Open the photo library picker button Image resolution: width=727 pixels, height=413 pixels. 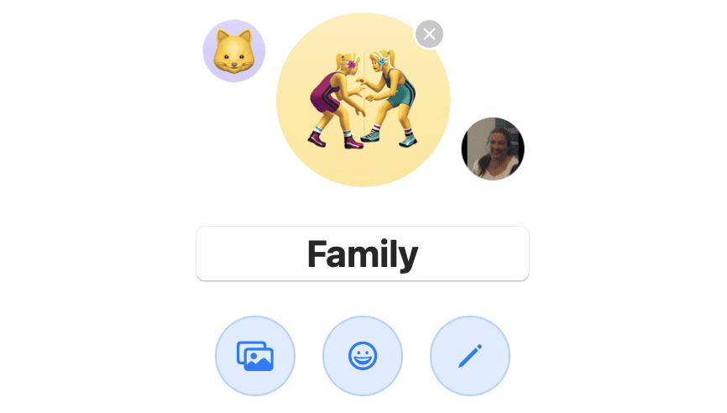[x=255, y=356]
